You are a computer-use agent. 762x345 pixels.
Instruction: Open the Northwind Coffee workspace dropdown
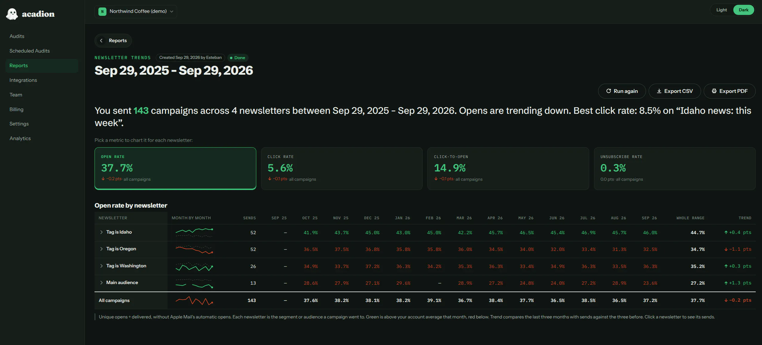tap(136, 11)
